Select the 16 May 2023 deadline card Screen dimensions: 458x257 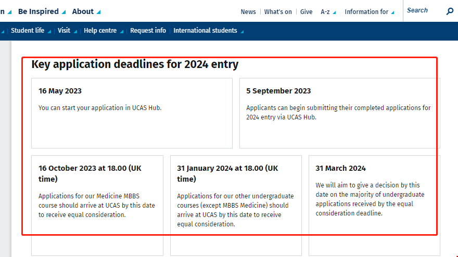[x=132, y=113]
